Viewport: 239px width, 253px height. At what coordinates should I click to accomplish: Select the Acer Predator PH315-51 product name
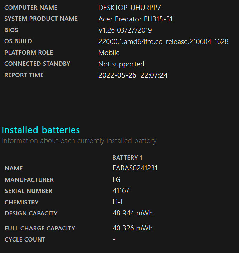(136, 19)
